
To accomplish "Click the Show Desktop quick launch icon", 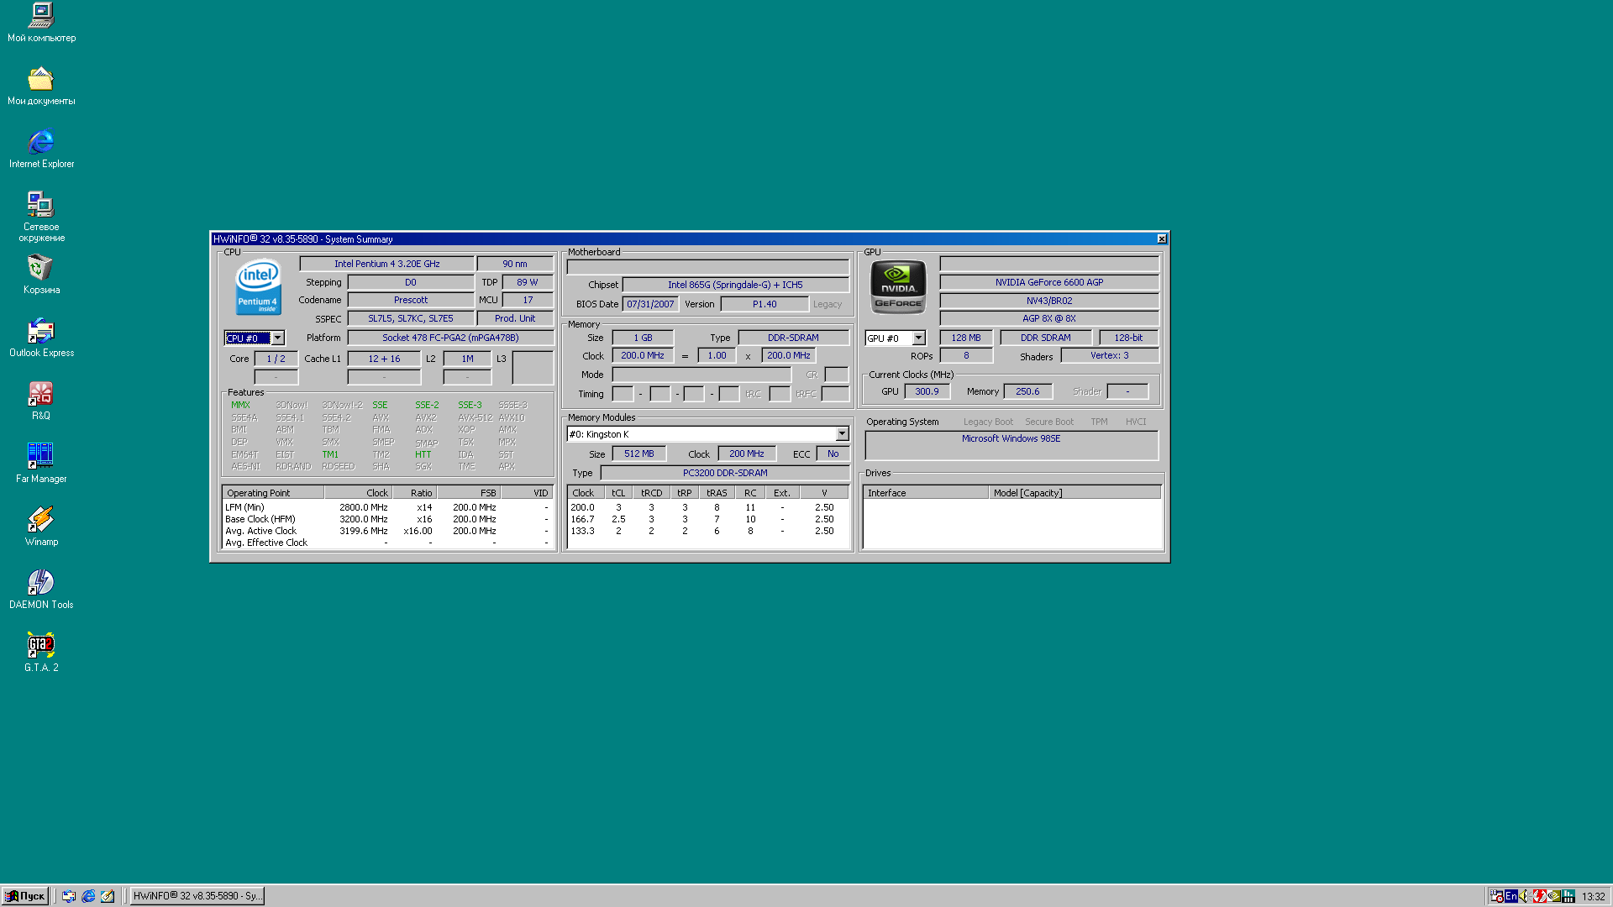I will pyautogui.click(x=108, y=896).
